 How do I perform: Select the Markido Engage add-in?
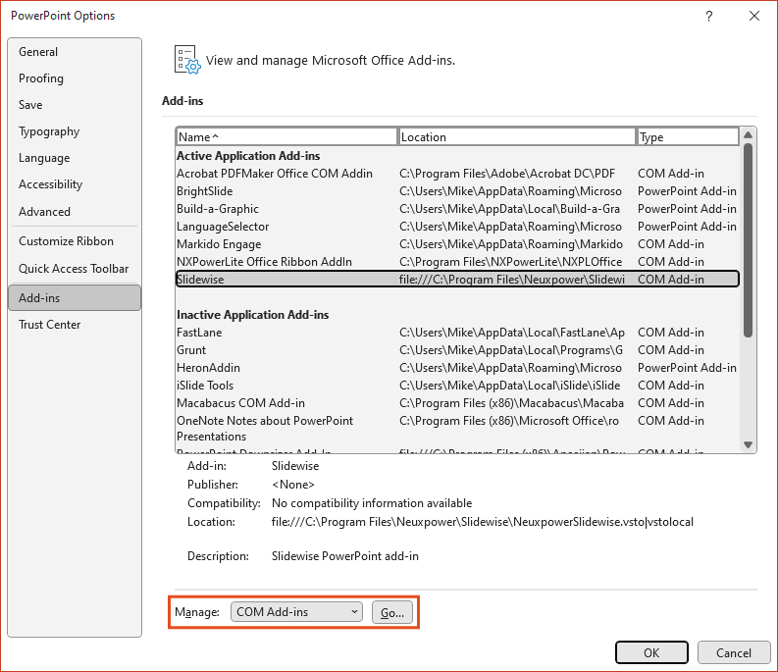point(457,244)
